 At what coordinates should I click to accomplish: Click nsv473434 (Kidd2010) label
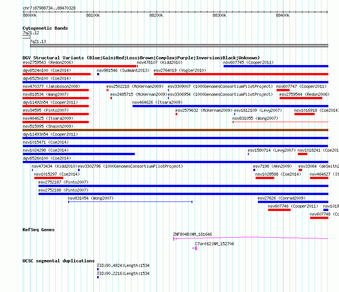coord(54,167)
